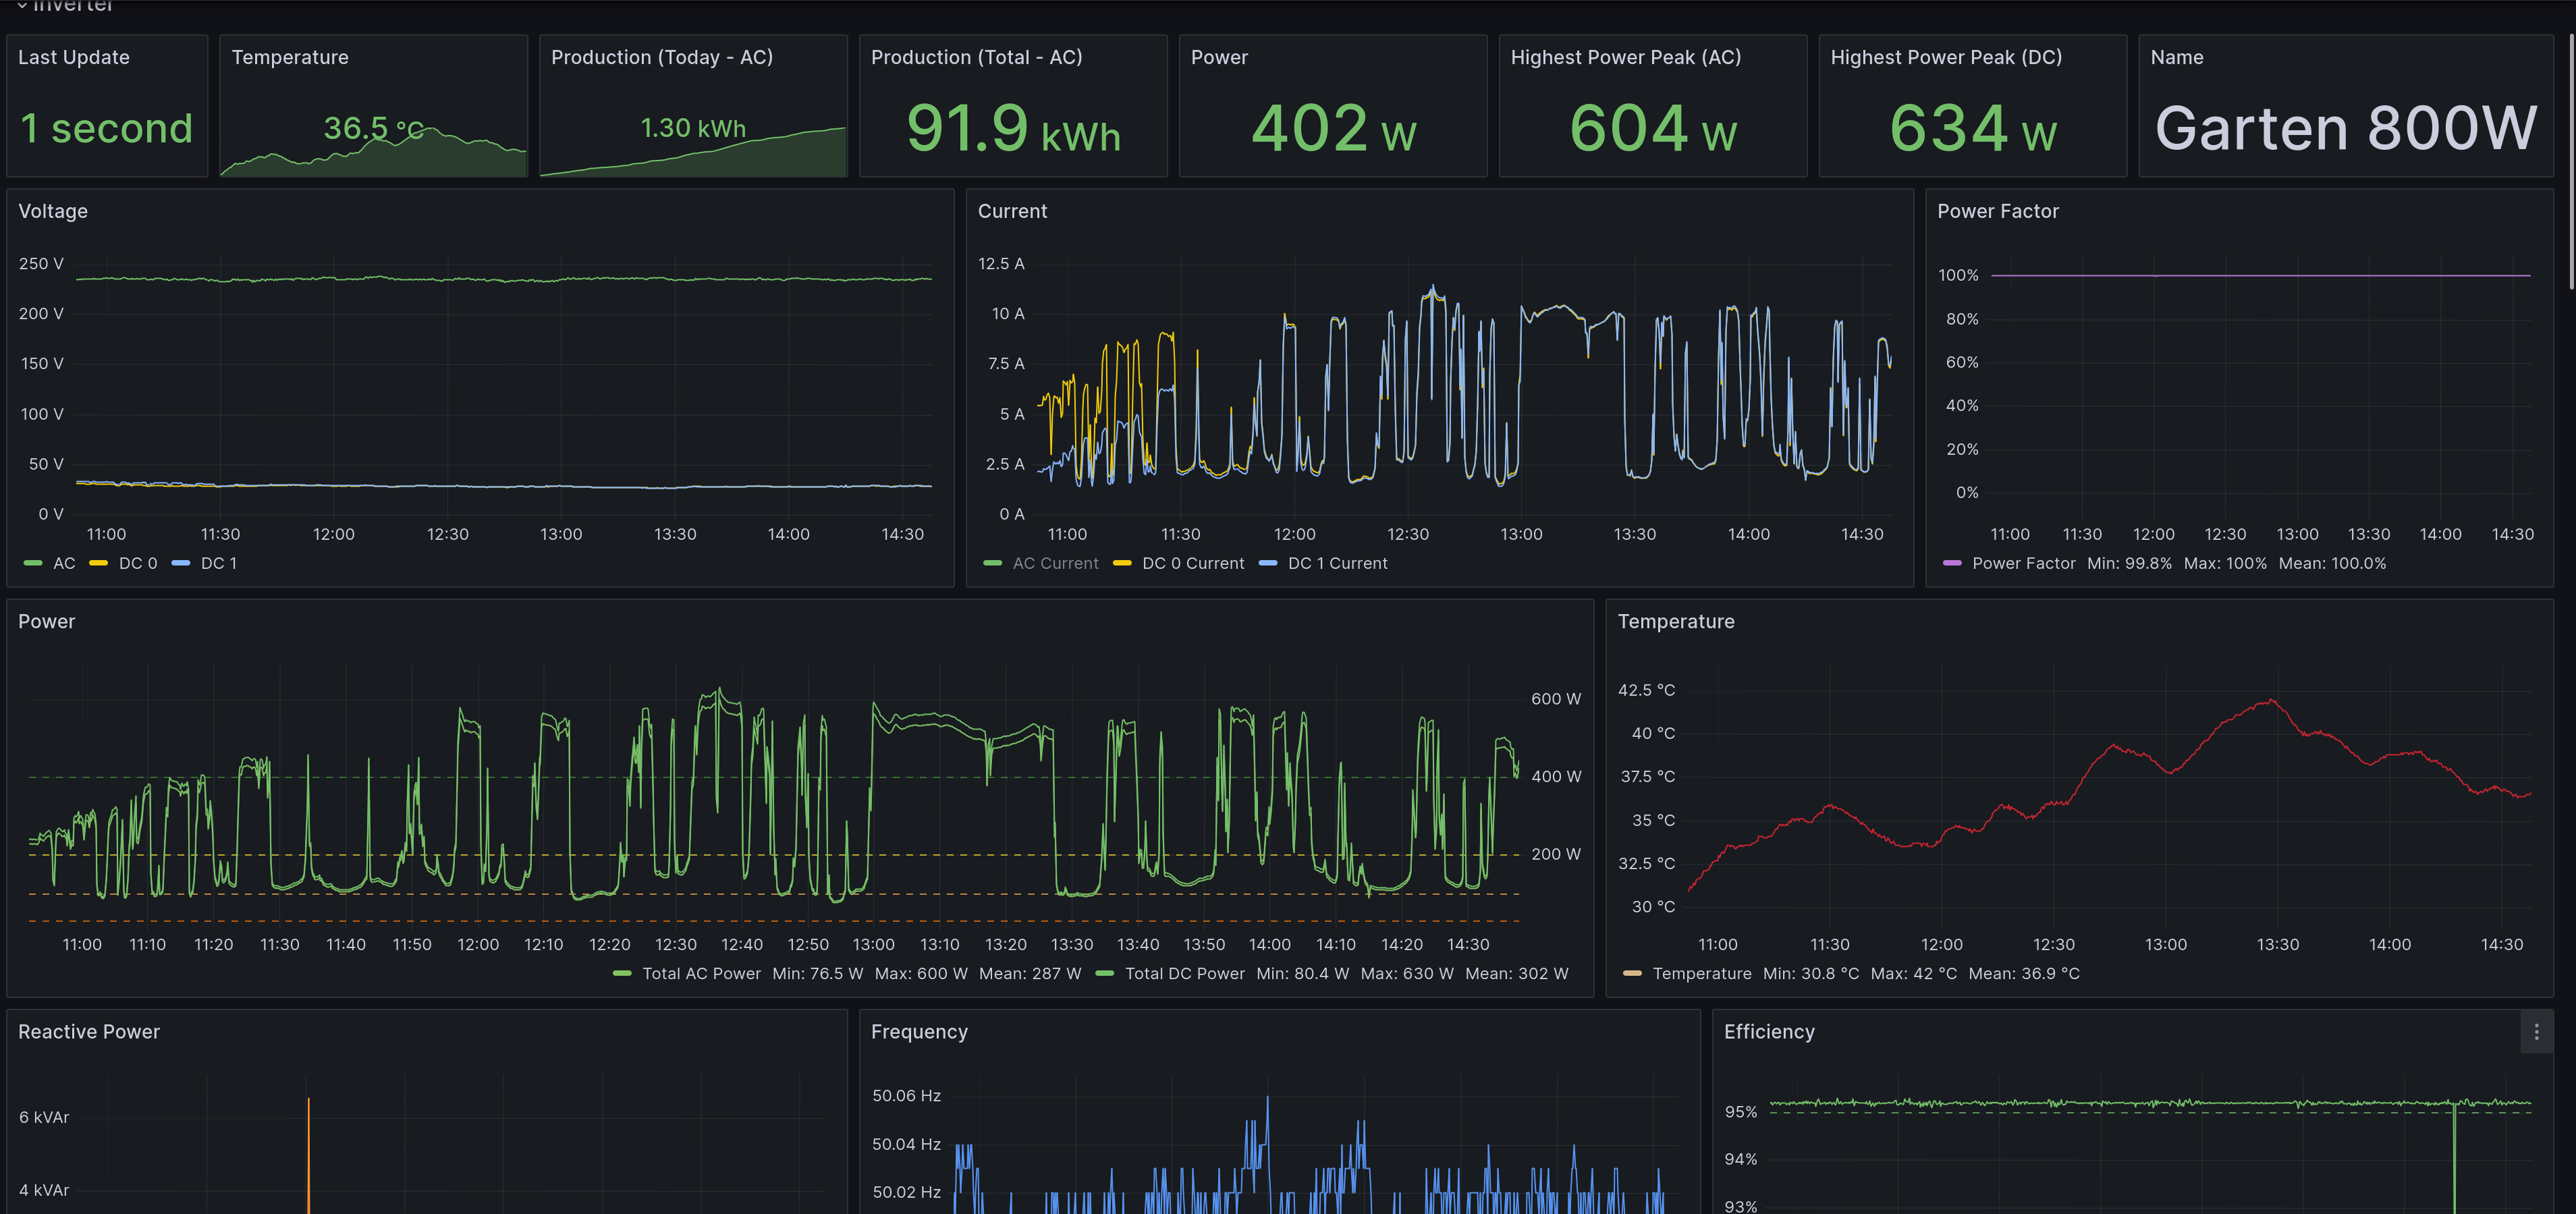This screenshot has height=1214, width=2576.
Task: Collapse the Inverter row chevron
Action: point(22,6)
